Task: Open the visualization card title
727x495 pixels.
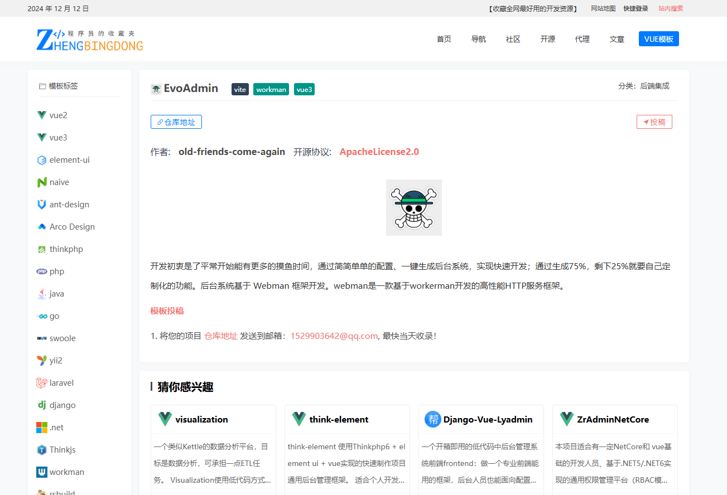Action: [202, 419]
